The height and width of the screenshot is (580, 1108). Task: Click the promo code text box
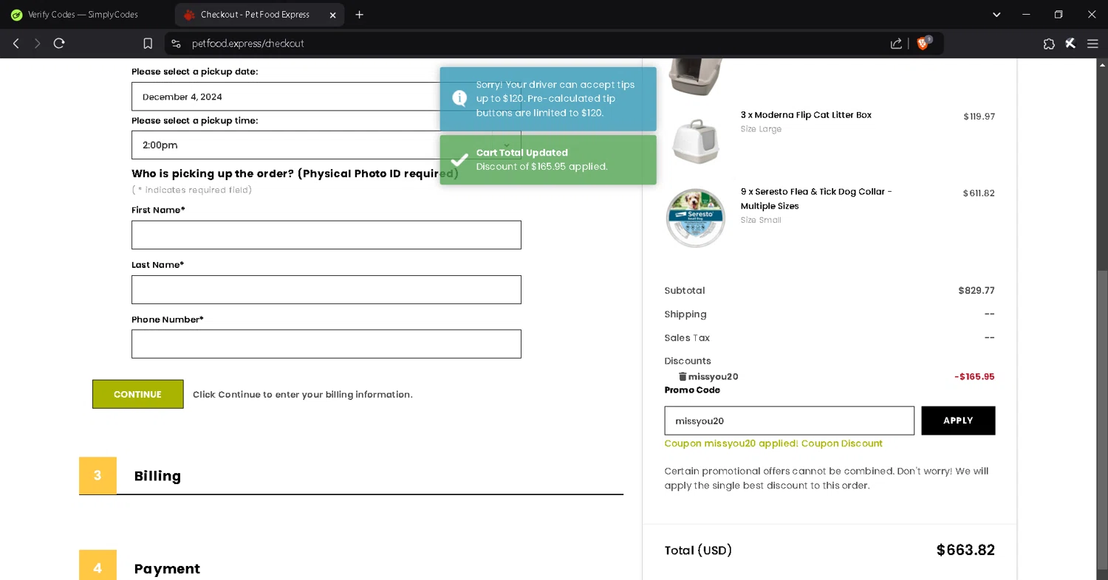(789, 421)
